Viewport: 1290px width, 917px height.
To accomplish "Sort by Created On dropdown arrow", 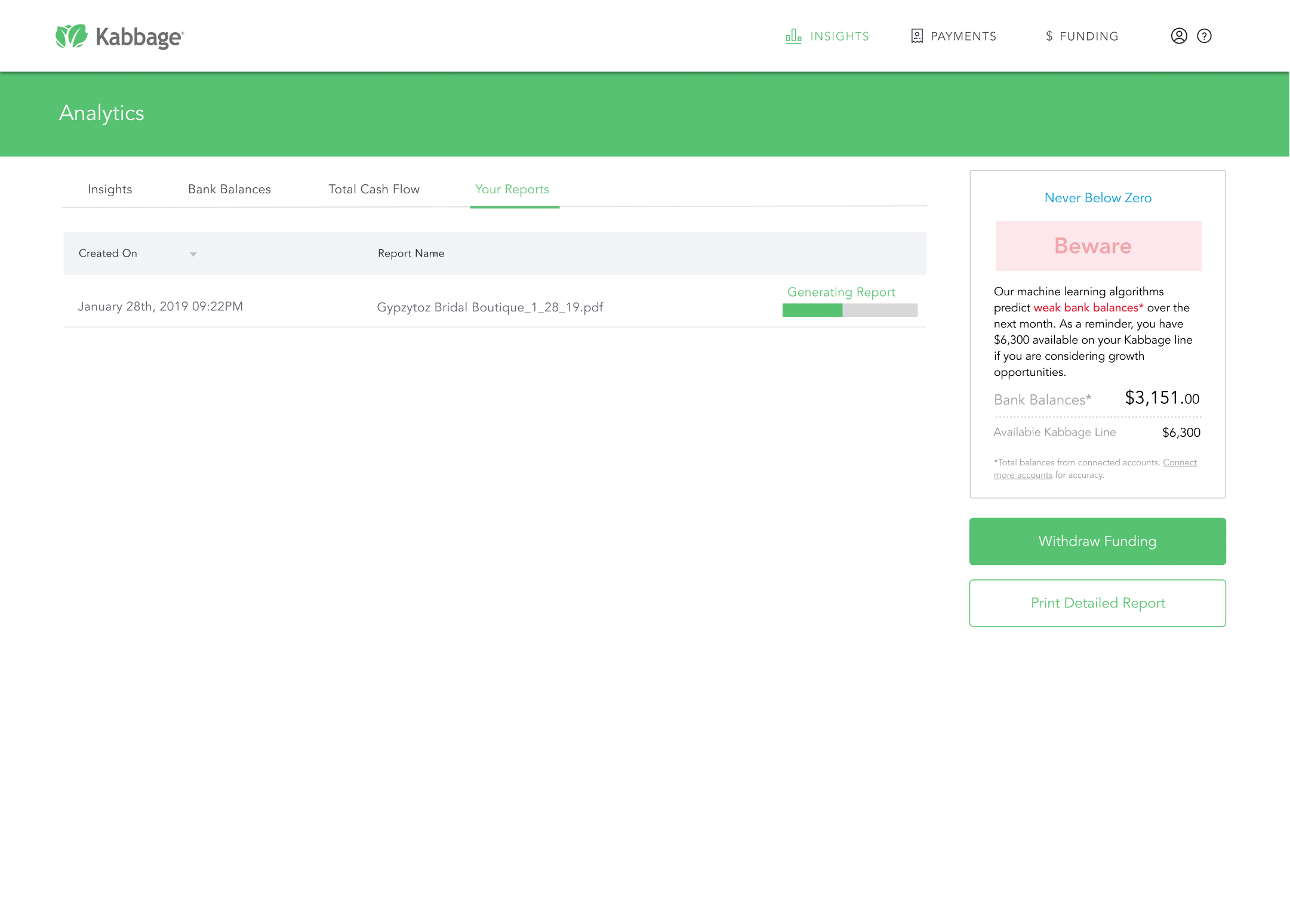I will 193,254.
